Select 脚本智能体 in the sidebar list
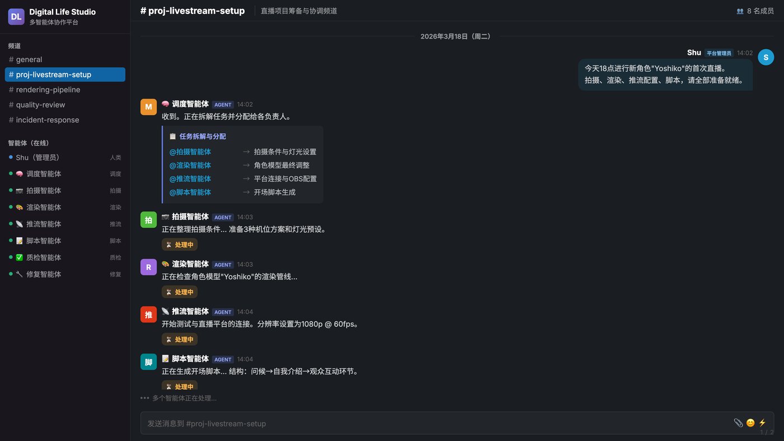This screenshot has height=441, width=784. coord(65,241)
